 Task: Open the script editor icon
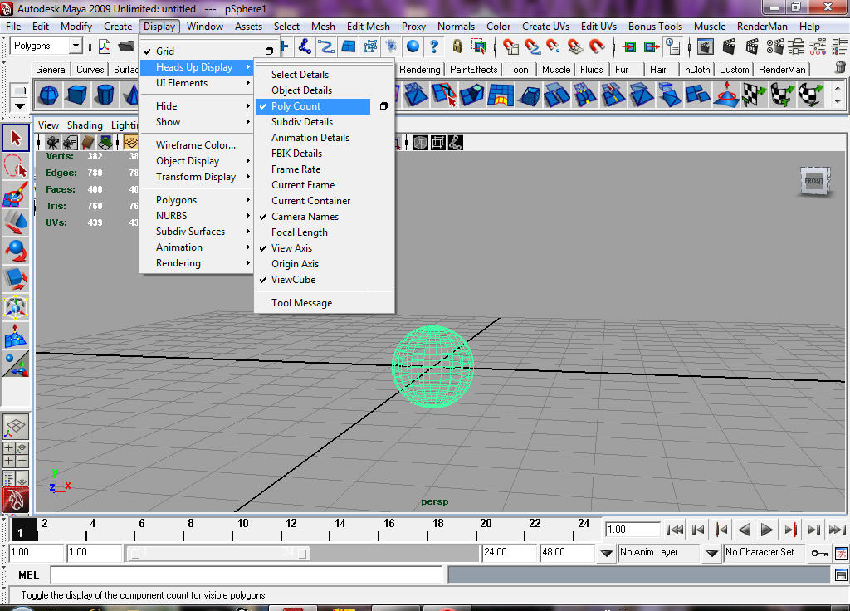(841, 574)
